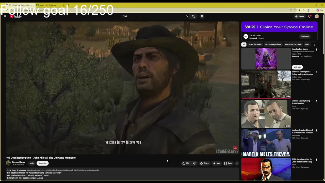Image resolution: width=325 pixels, height=183 pixels.
Task: Open options for Ending and Jack's Revenge video
Action: 316,72
